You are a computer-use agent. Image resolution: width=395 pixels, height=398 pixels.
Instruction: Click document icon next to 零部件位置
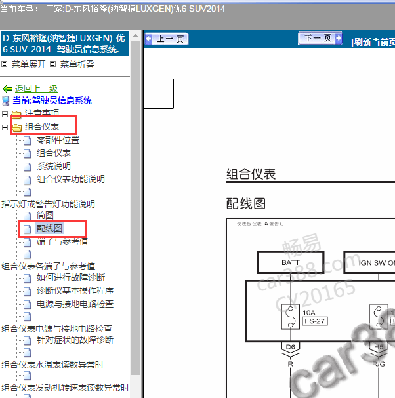tap(27, 140)
